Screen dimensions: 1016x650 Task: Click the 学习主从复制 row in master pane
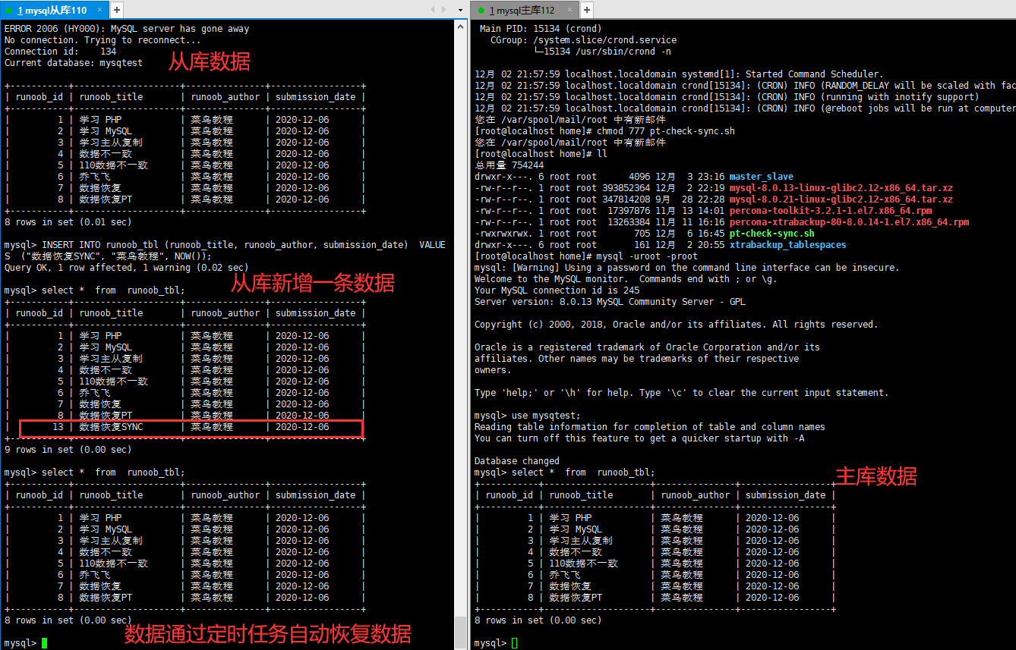point(655,541)
